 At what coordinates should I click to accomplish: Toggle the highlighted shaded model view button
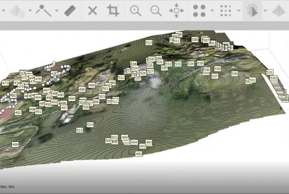point(252,11)
